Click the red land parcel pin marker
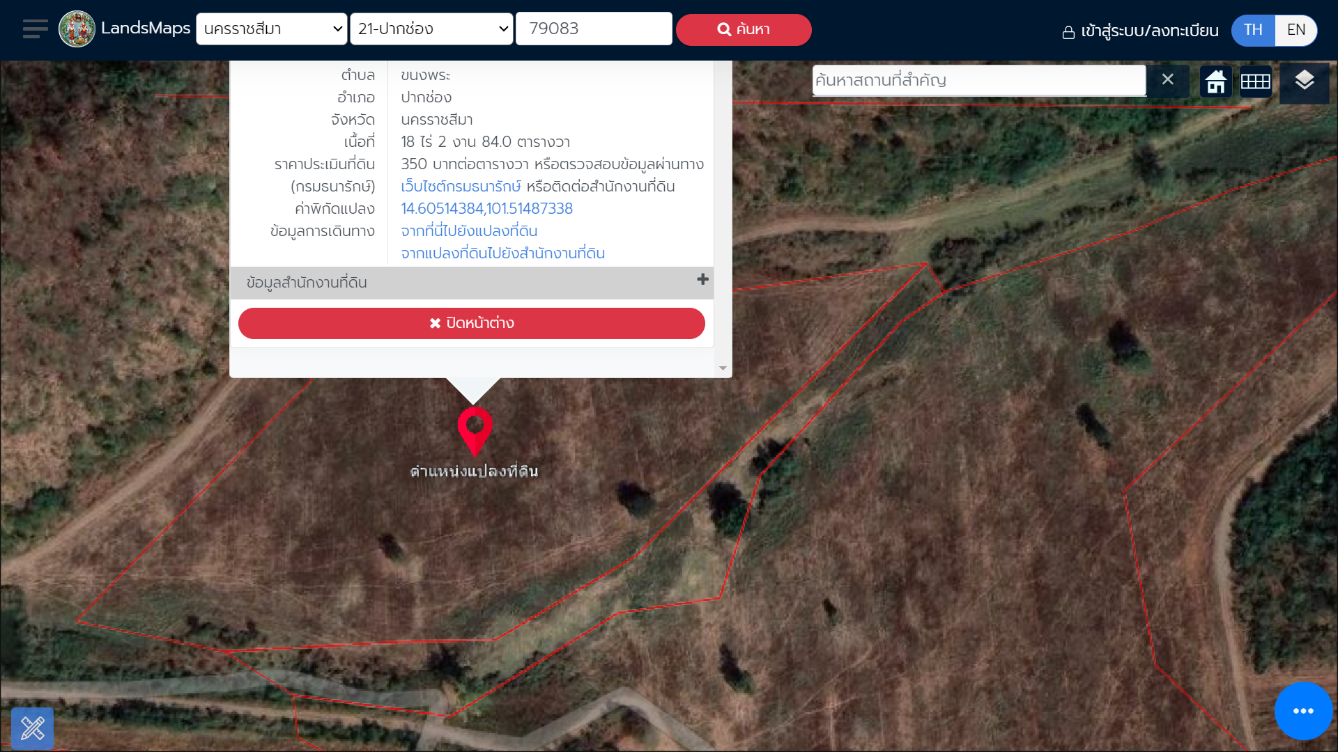The image size is (1338, 752). pyautogui.click(x=475, y=428)
